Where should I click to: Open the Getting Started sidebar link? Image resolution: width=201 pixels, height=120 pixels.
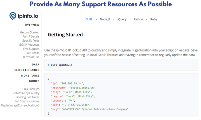click(30, 32)
